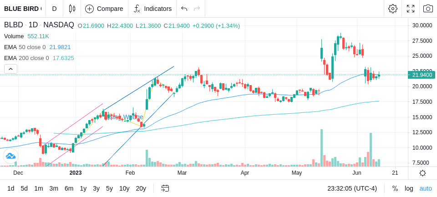Click the cloud publish icon on chart

point(10,156)
